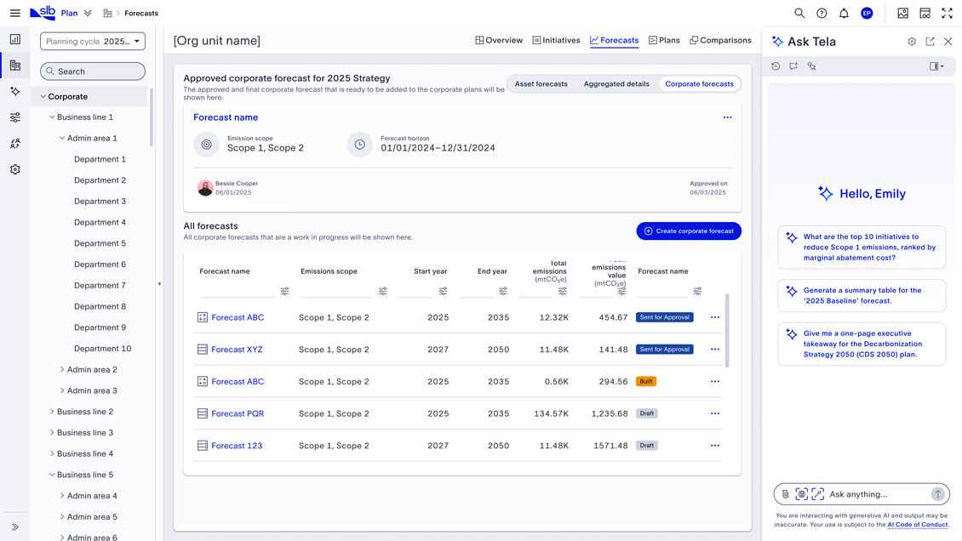Switch to the Initiatives tab
The image size is (962, 541).
(556, 41)
